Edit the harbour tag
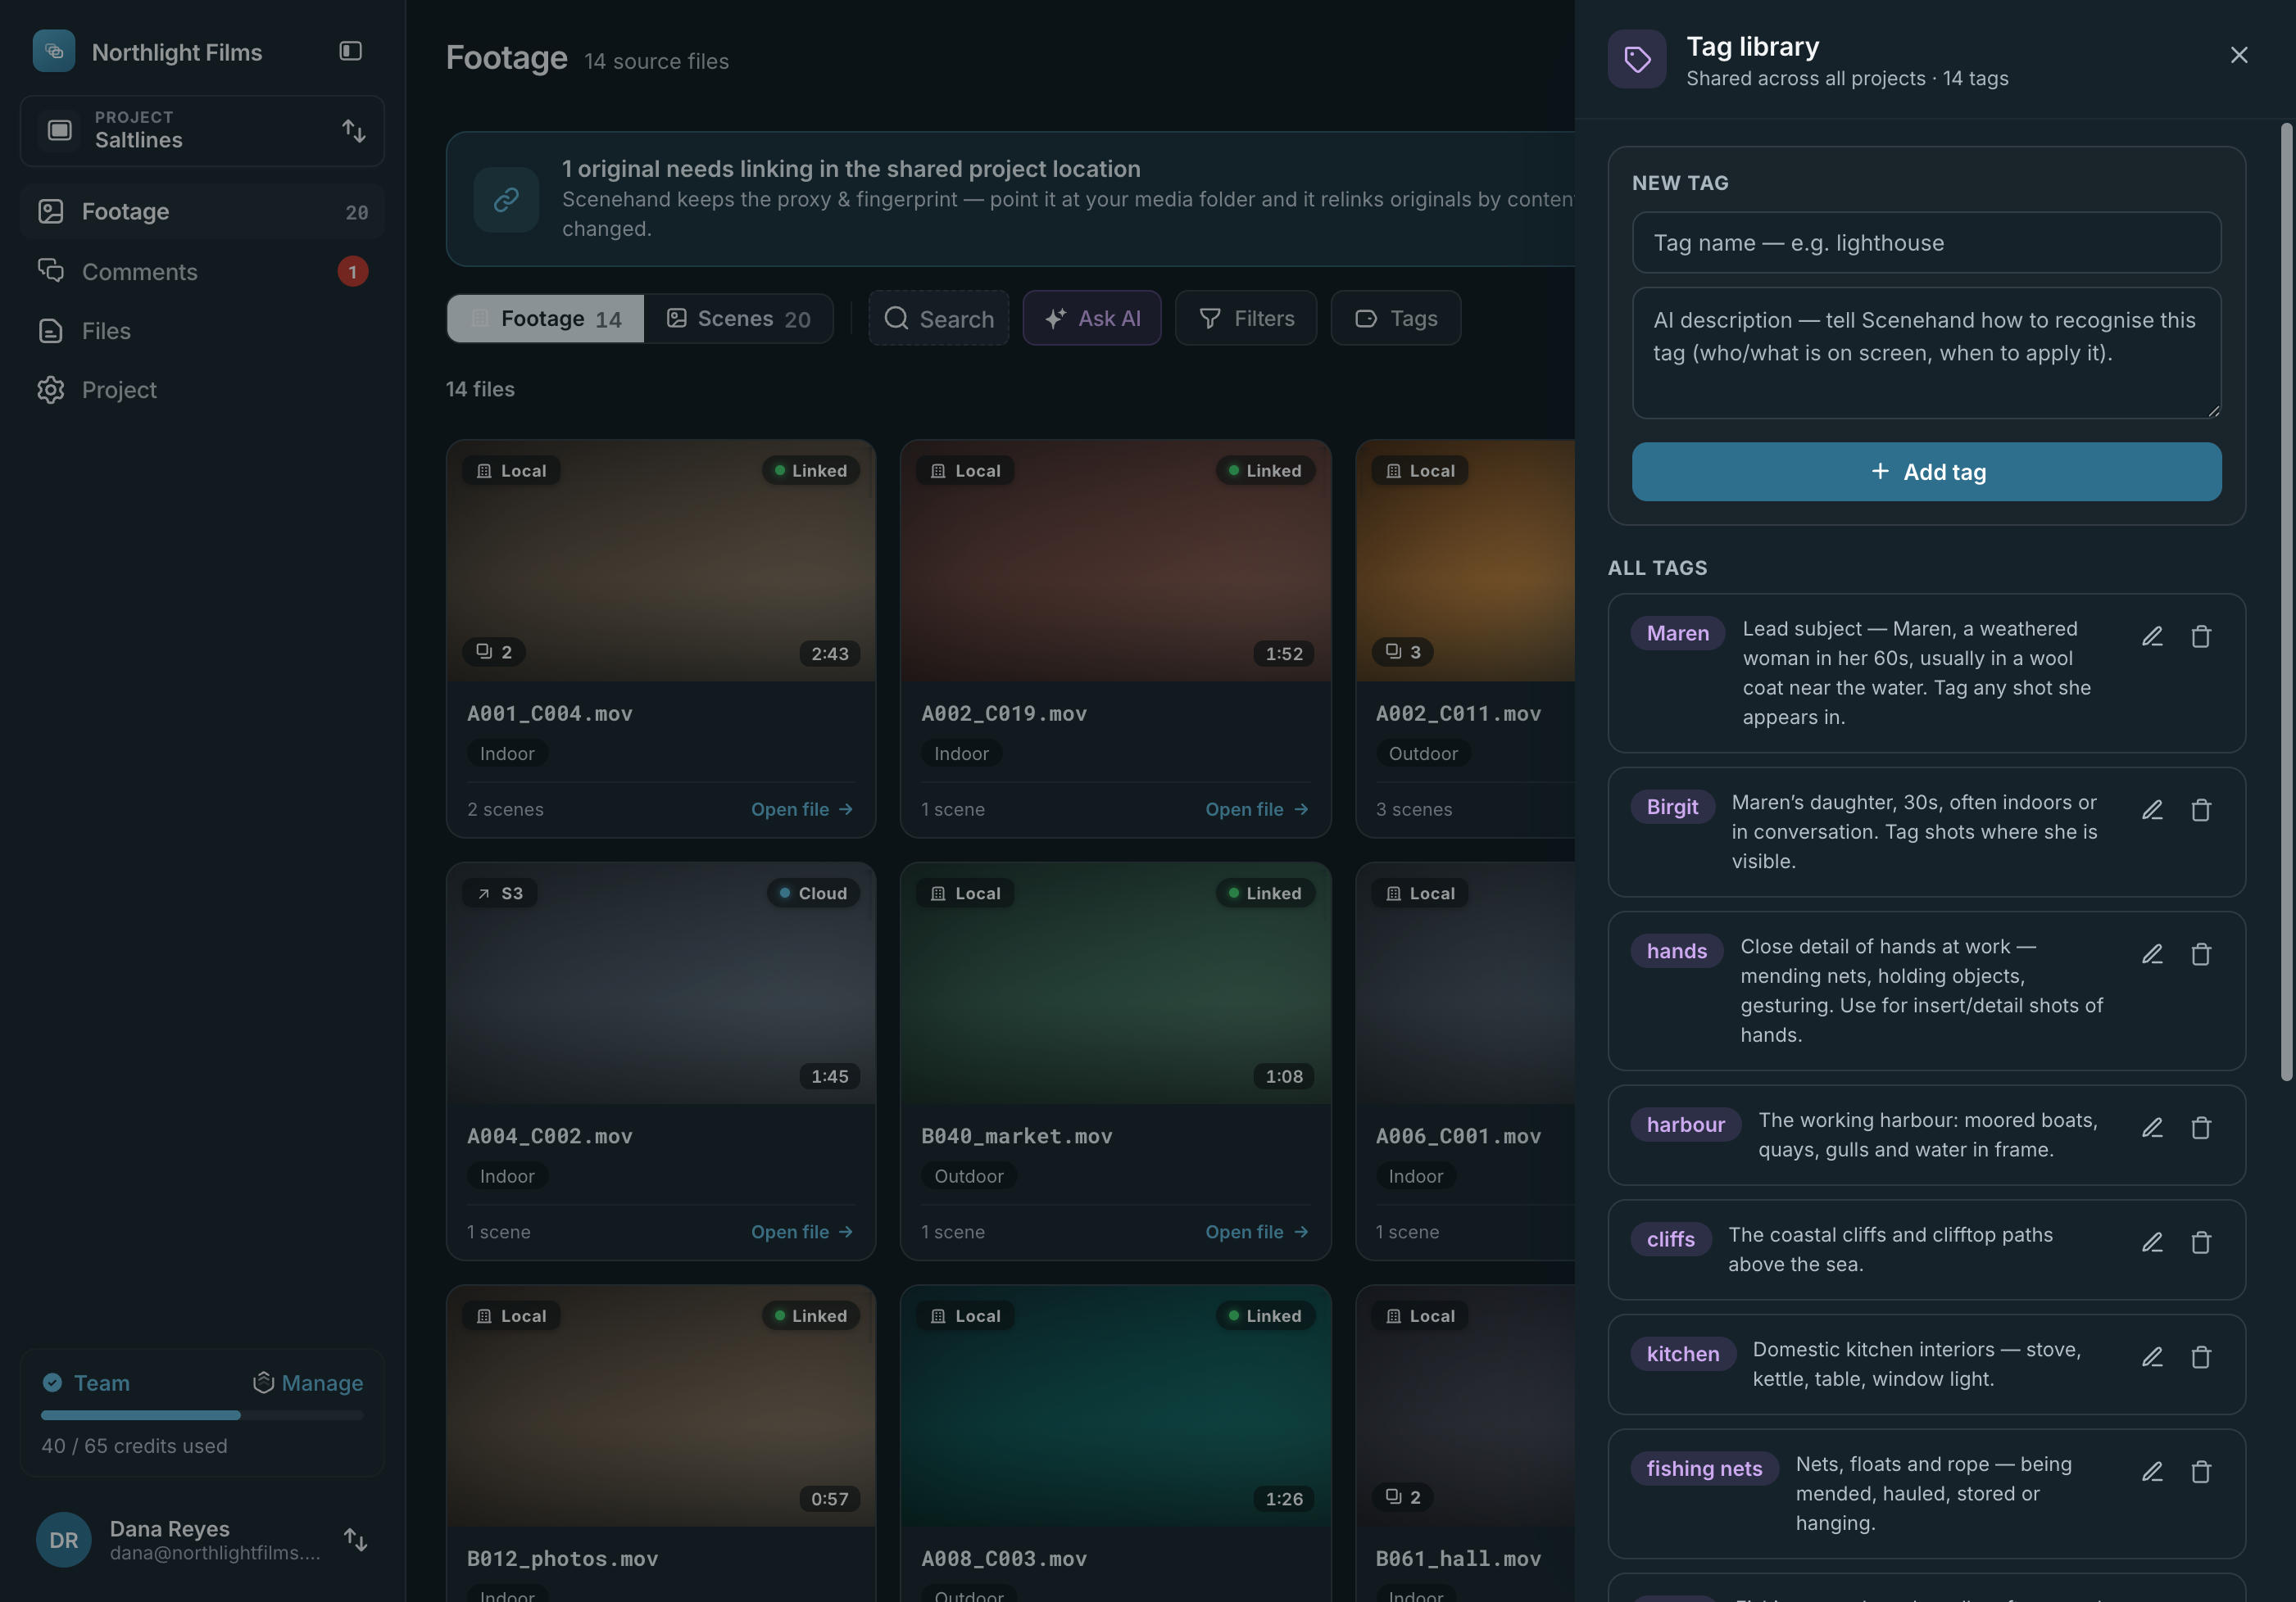This screenshot has width=2296, height=1602. [2152, 1129]
